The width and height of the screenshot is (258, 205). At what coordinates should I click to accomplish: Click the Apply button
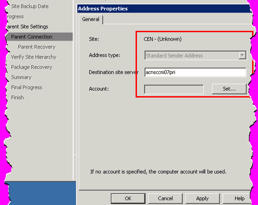coord(203,198)
